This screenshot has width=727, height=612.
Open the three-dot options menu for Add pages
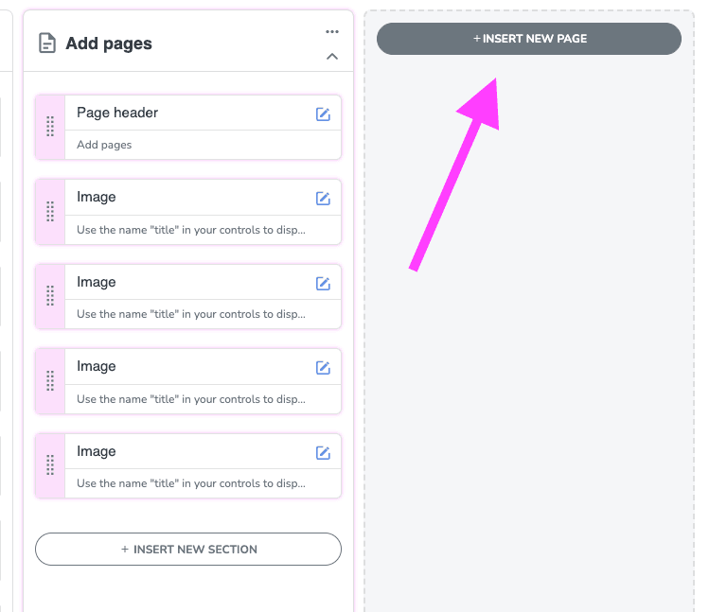coord(331,32)
